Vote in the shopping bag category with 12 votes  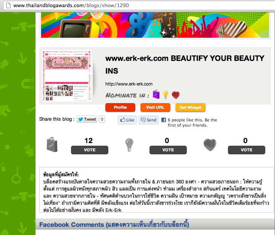[x=90, y=150]
